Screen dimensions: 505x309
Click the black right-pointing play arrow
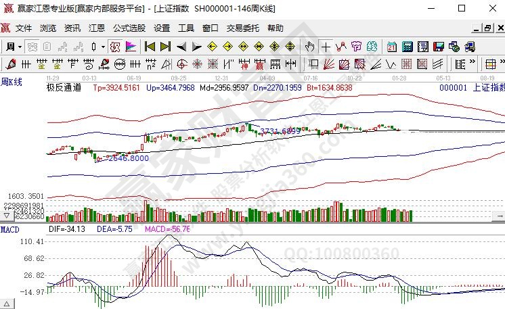(x=196, y=47)
